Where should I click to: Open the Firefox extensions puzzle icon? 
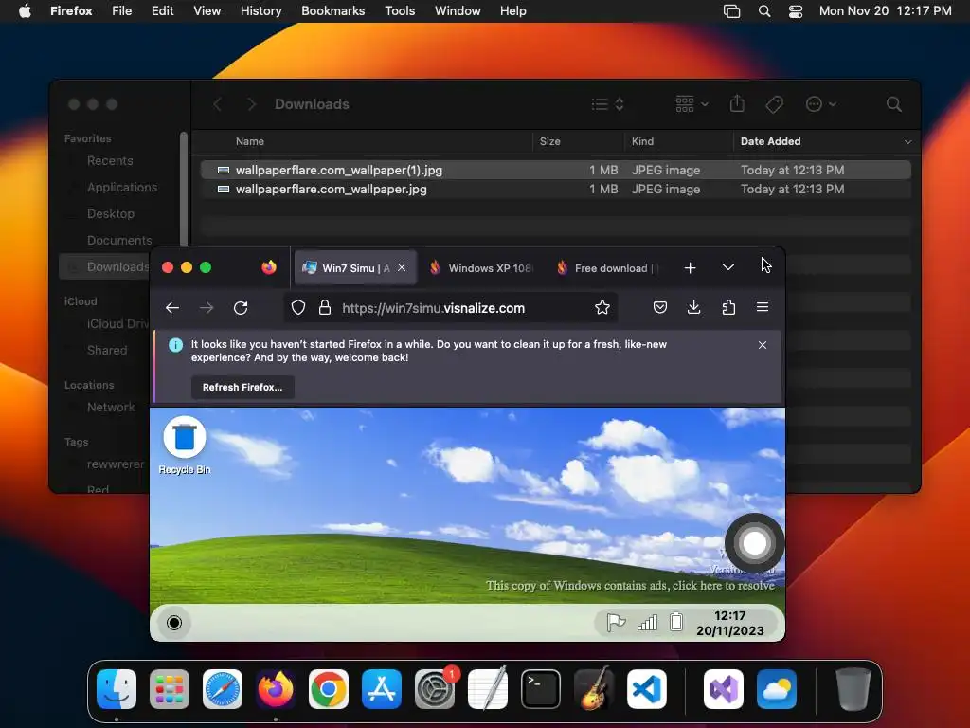[728, 308]
